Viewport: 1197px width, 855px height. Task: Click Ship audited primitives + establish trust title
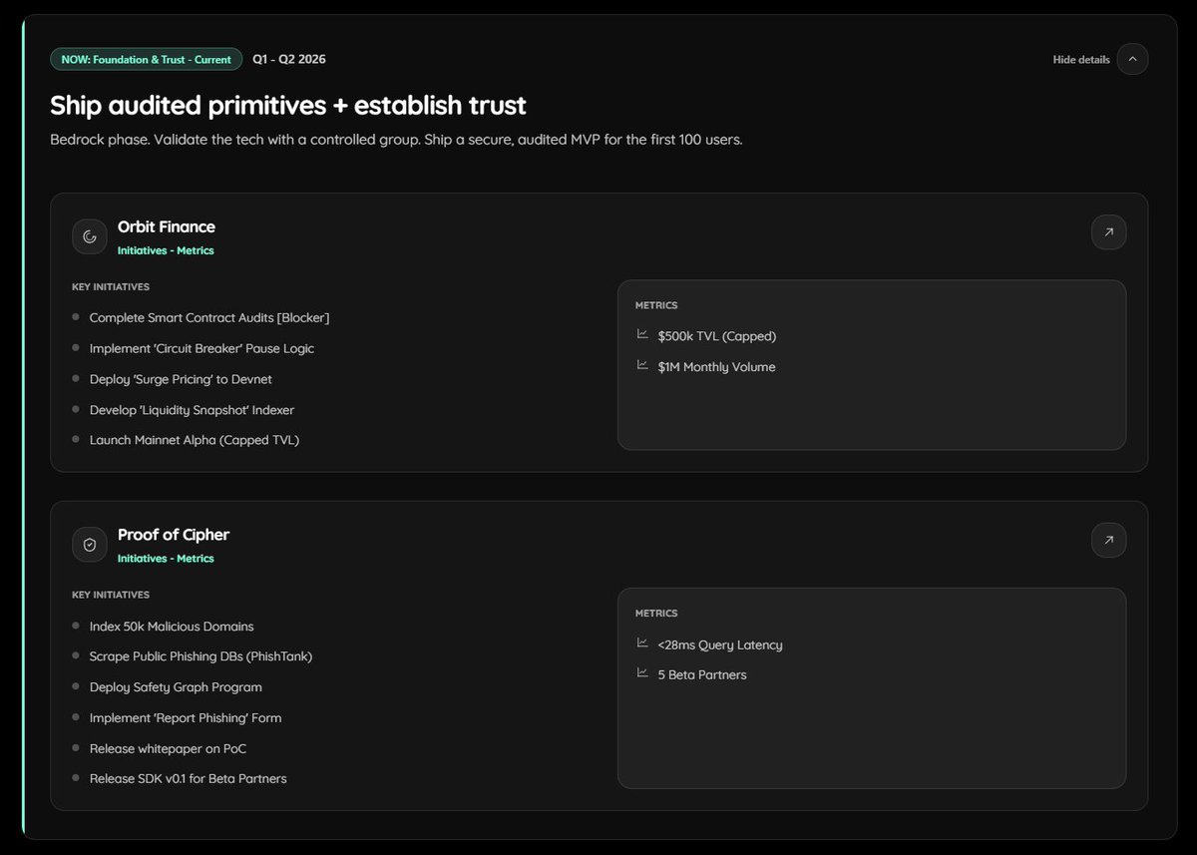pyautogui.click(x=288, y=105)
